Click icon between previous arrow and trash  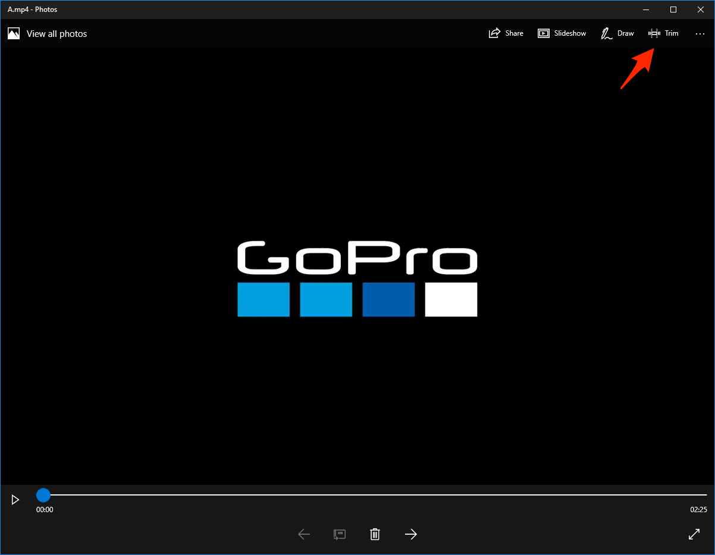point(340,534)
